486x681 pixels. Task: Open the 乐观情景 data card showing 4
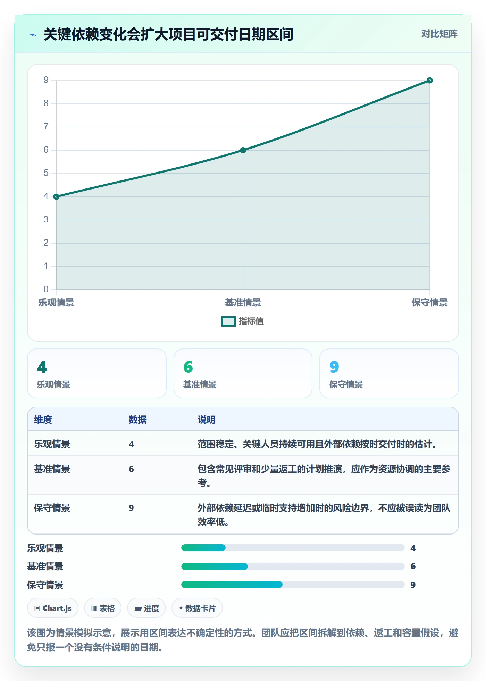coord(97,373)
